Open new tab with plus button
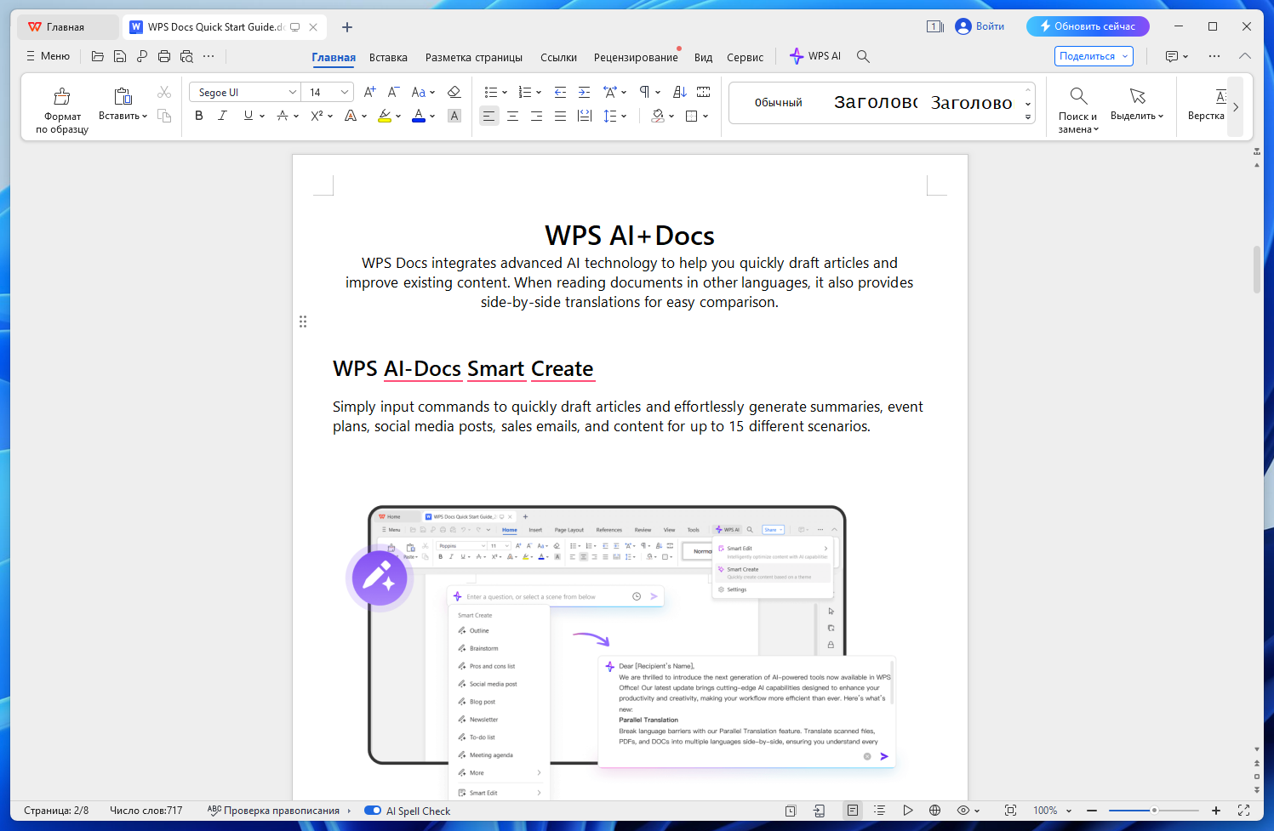The width and height of the screenshot is (1274, 831). [x=347, y=27]
